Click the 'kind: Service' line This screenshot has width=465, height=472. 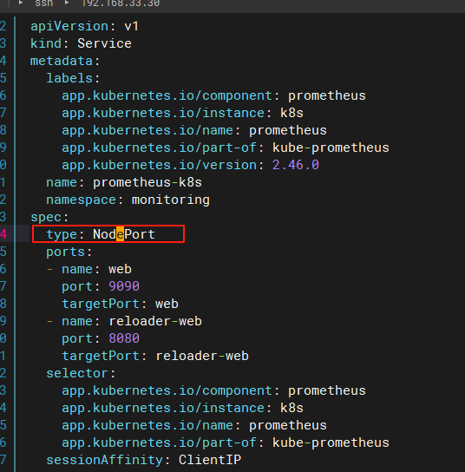pyautogui.click(x=81, y=43)
